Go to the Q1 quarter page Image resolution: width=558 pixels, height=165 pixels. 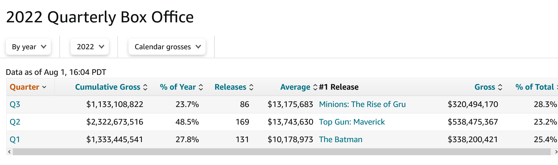pyautogui.click(x=15, y=140)
